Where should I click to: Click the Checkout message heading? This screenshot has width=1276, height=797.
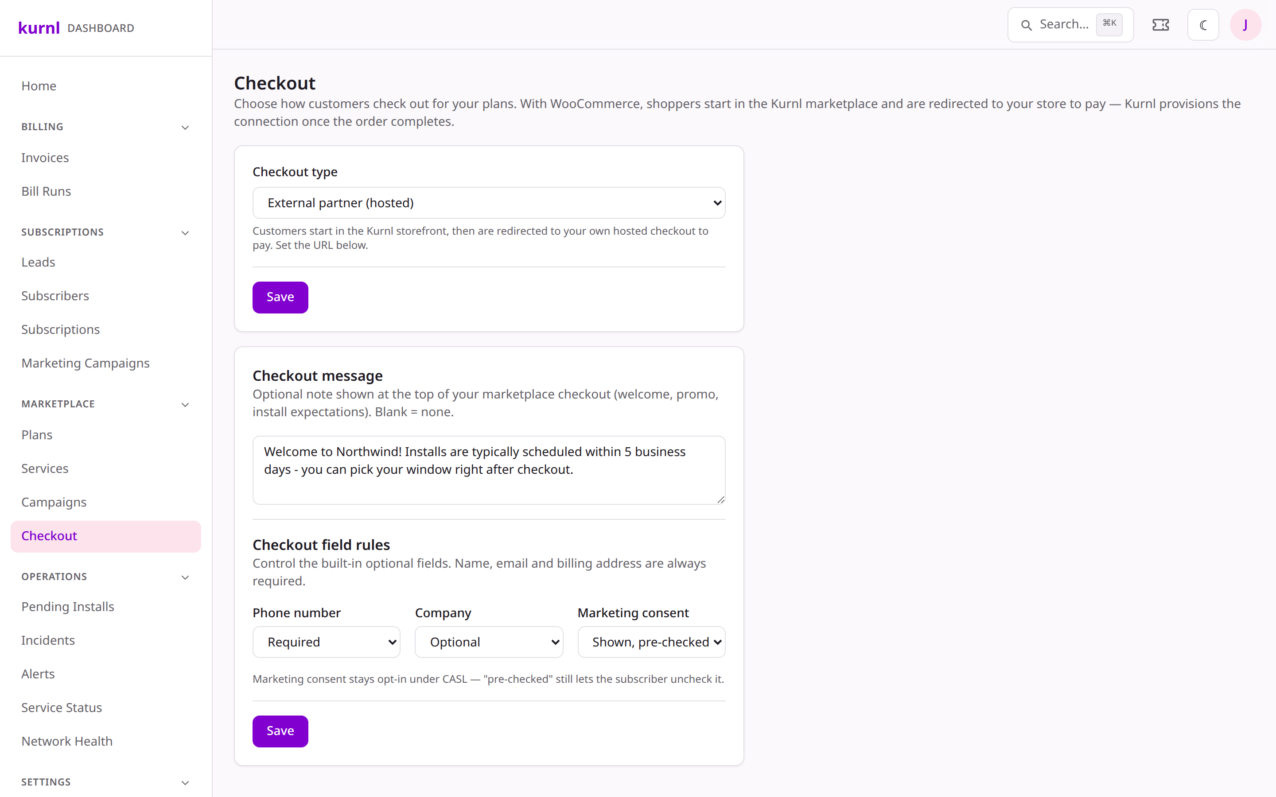(317, 376)
